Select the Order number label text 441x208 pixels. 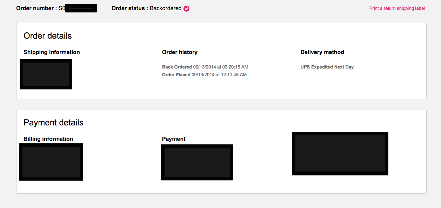pos(36,8)
